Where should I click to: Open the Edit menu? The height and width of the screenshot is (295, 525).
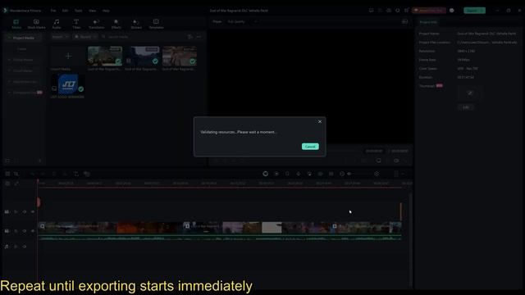click(65, 11)
